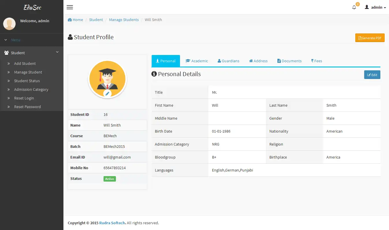Click the admin user icon in header
389x230 pixels.
pyautogui.click(x=366, y=7)
